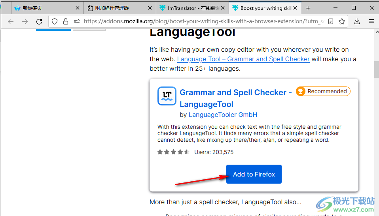This screenshot has width=379, height=216.
Task: Open the site permissions icon
Action: 77,21
